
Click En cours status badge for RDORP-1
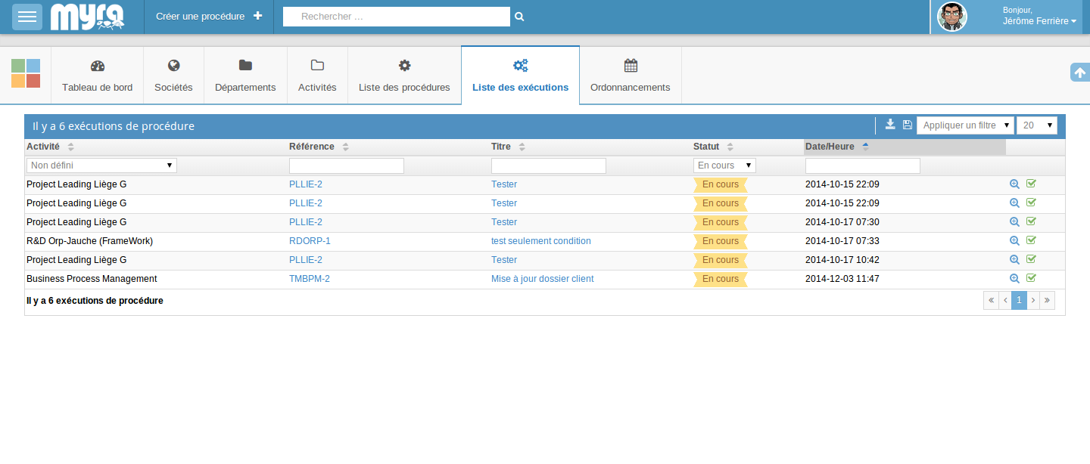pos(721,241)
